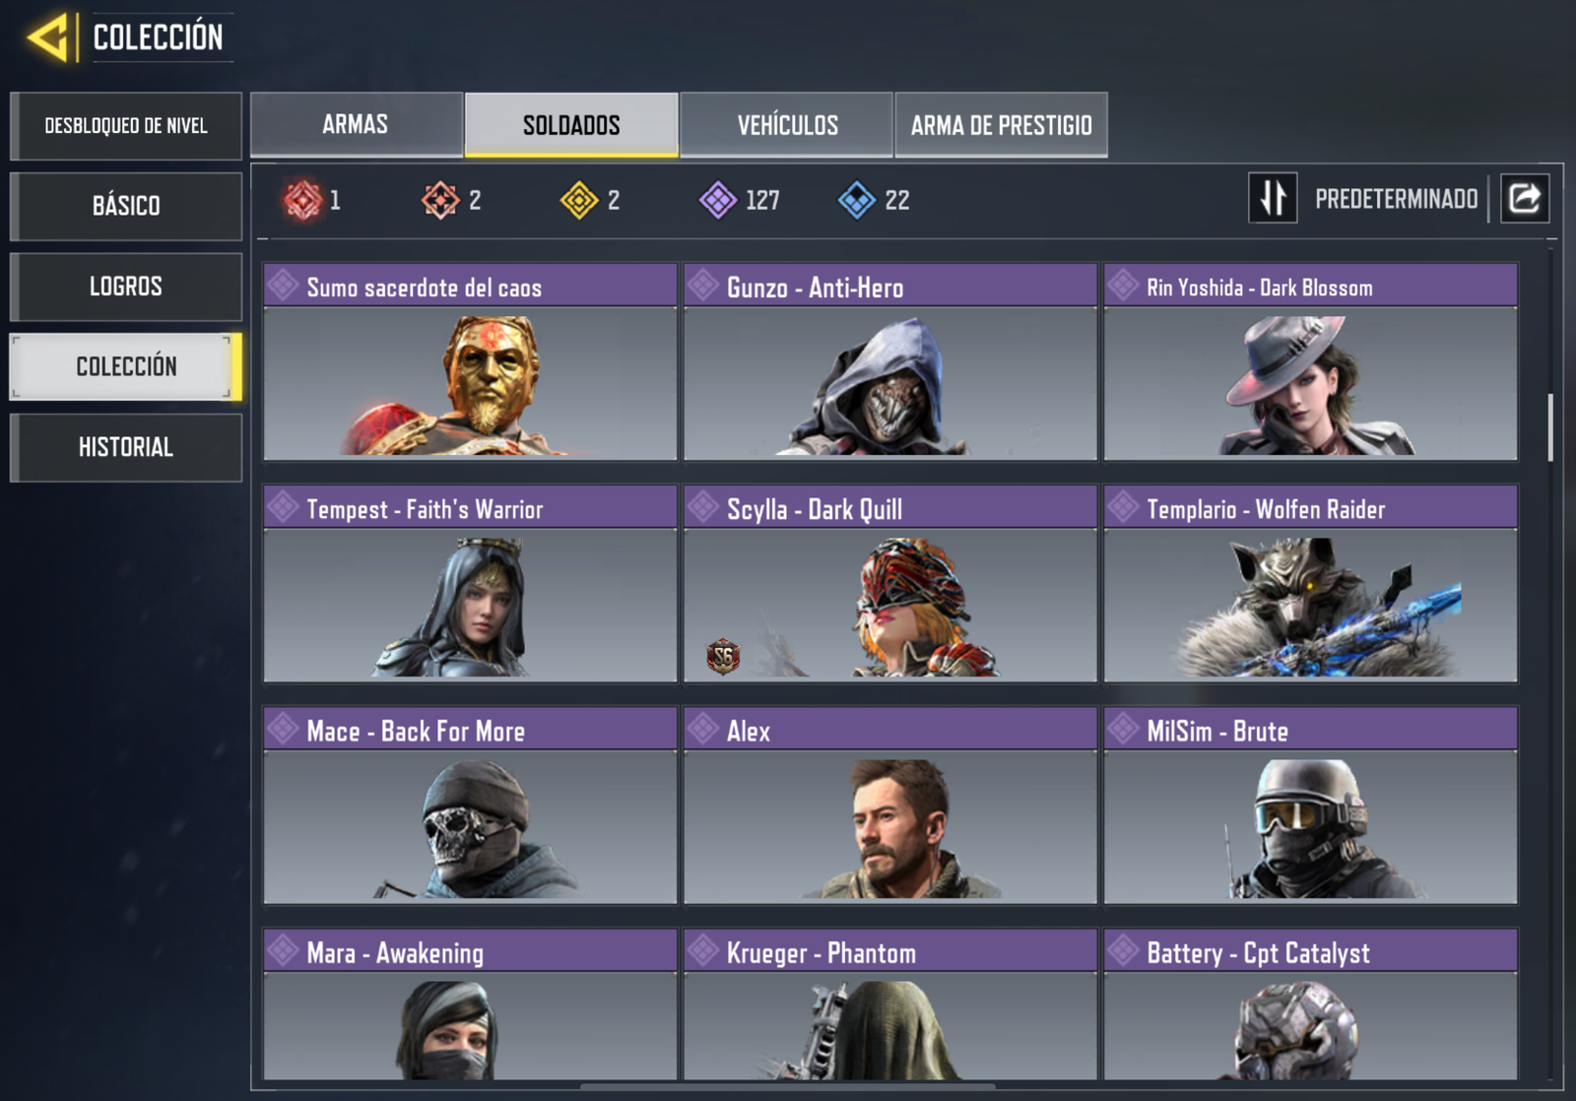Open the Predeterminado sort option
Image resolution: width=1576 pixels, height=1101 pixels.
click(1396, 199)
